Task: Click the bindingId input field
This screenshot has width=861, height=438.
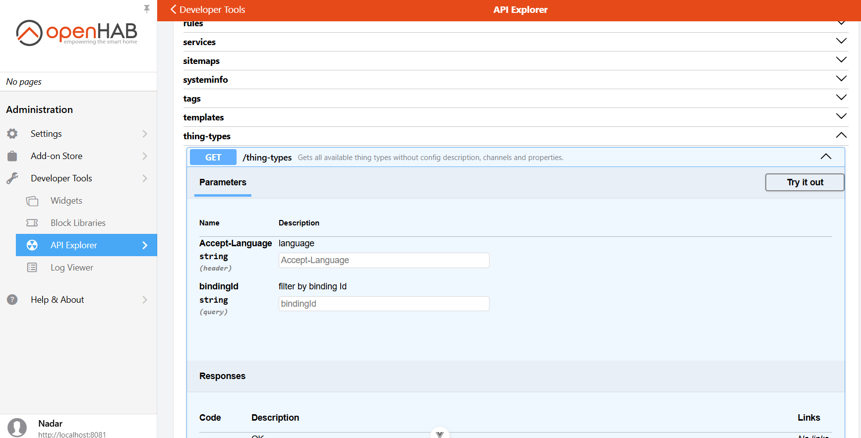Action: click(383, 304)
